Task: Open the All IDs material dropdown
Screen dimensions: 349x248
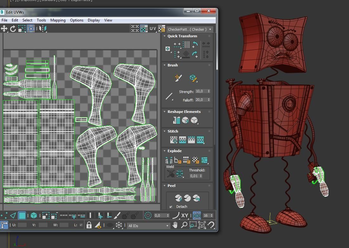Action: (148, 226)
